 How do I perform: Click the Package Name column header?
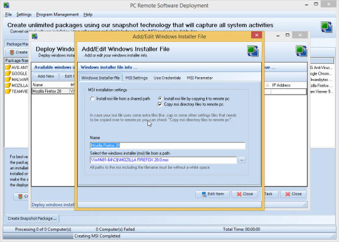[x=17, y=60]
